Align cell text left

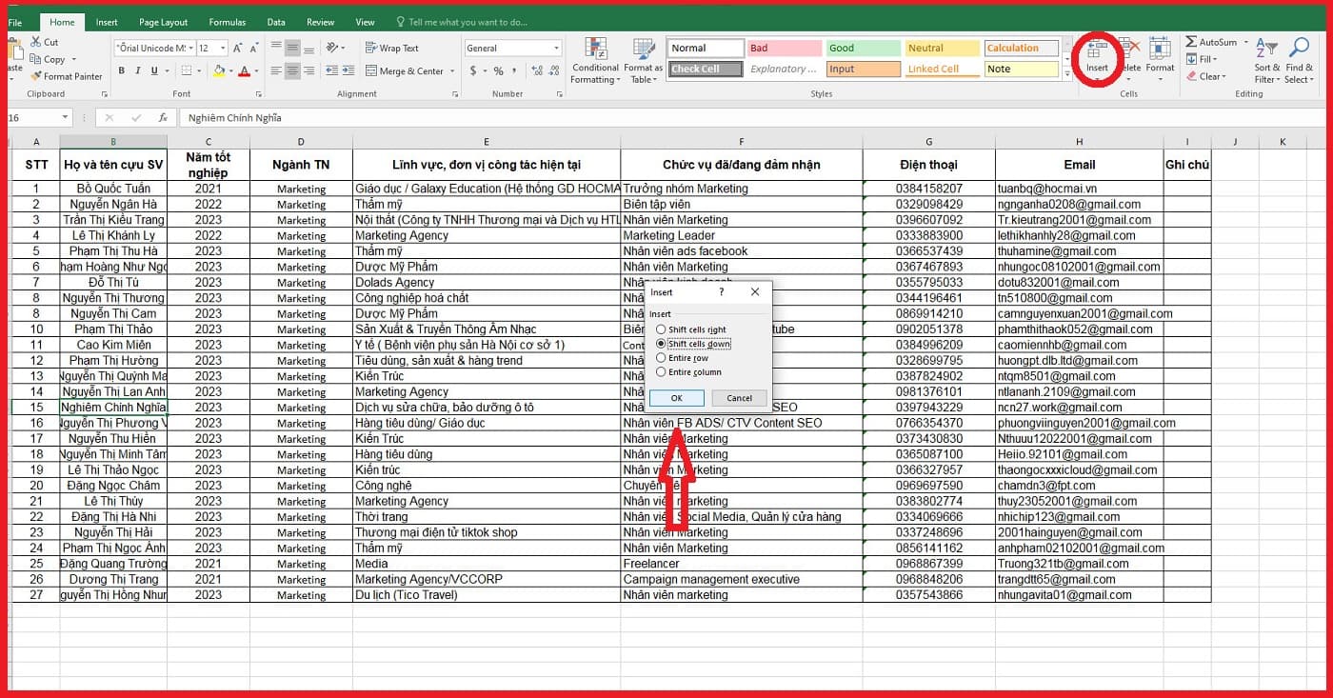[276, 71]
